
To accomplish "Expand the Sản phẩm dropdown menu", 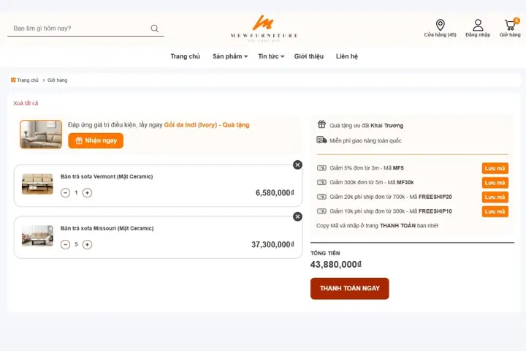I will point(230,56).
